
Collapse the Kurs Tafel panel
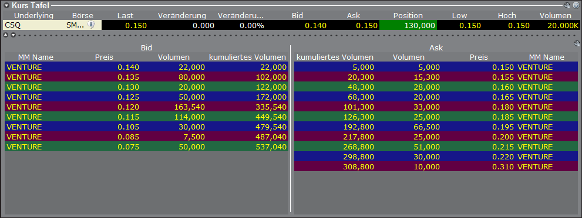[6, 5]
